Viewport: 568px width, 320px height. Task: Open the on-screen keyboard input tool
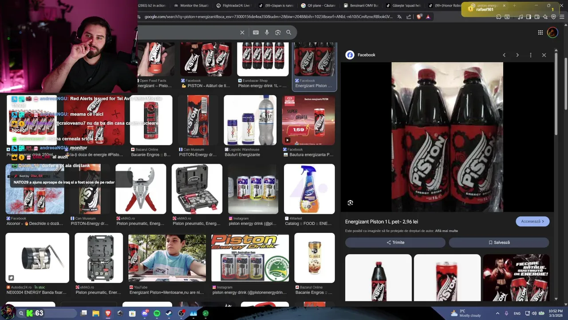[256, 32]
